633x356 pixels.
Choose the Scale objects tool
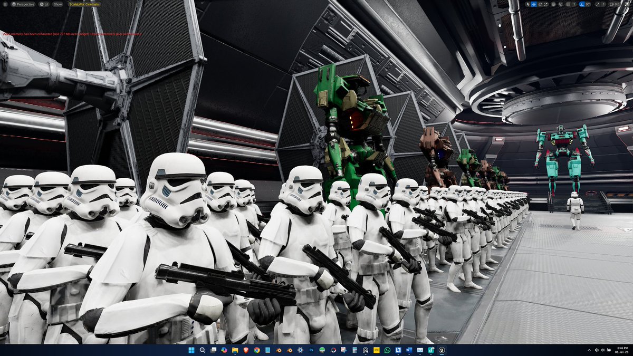(546, 4)
